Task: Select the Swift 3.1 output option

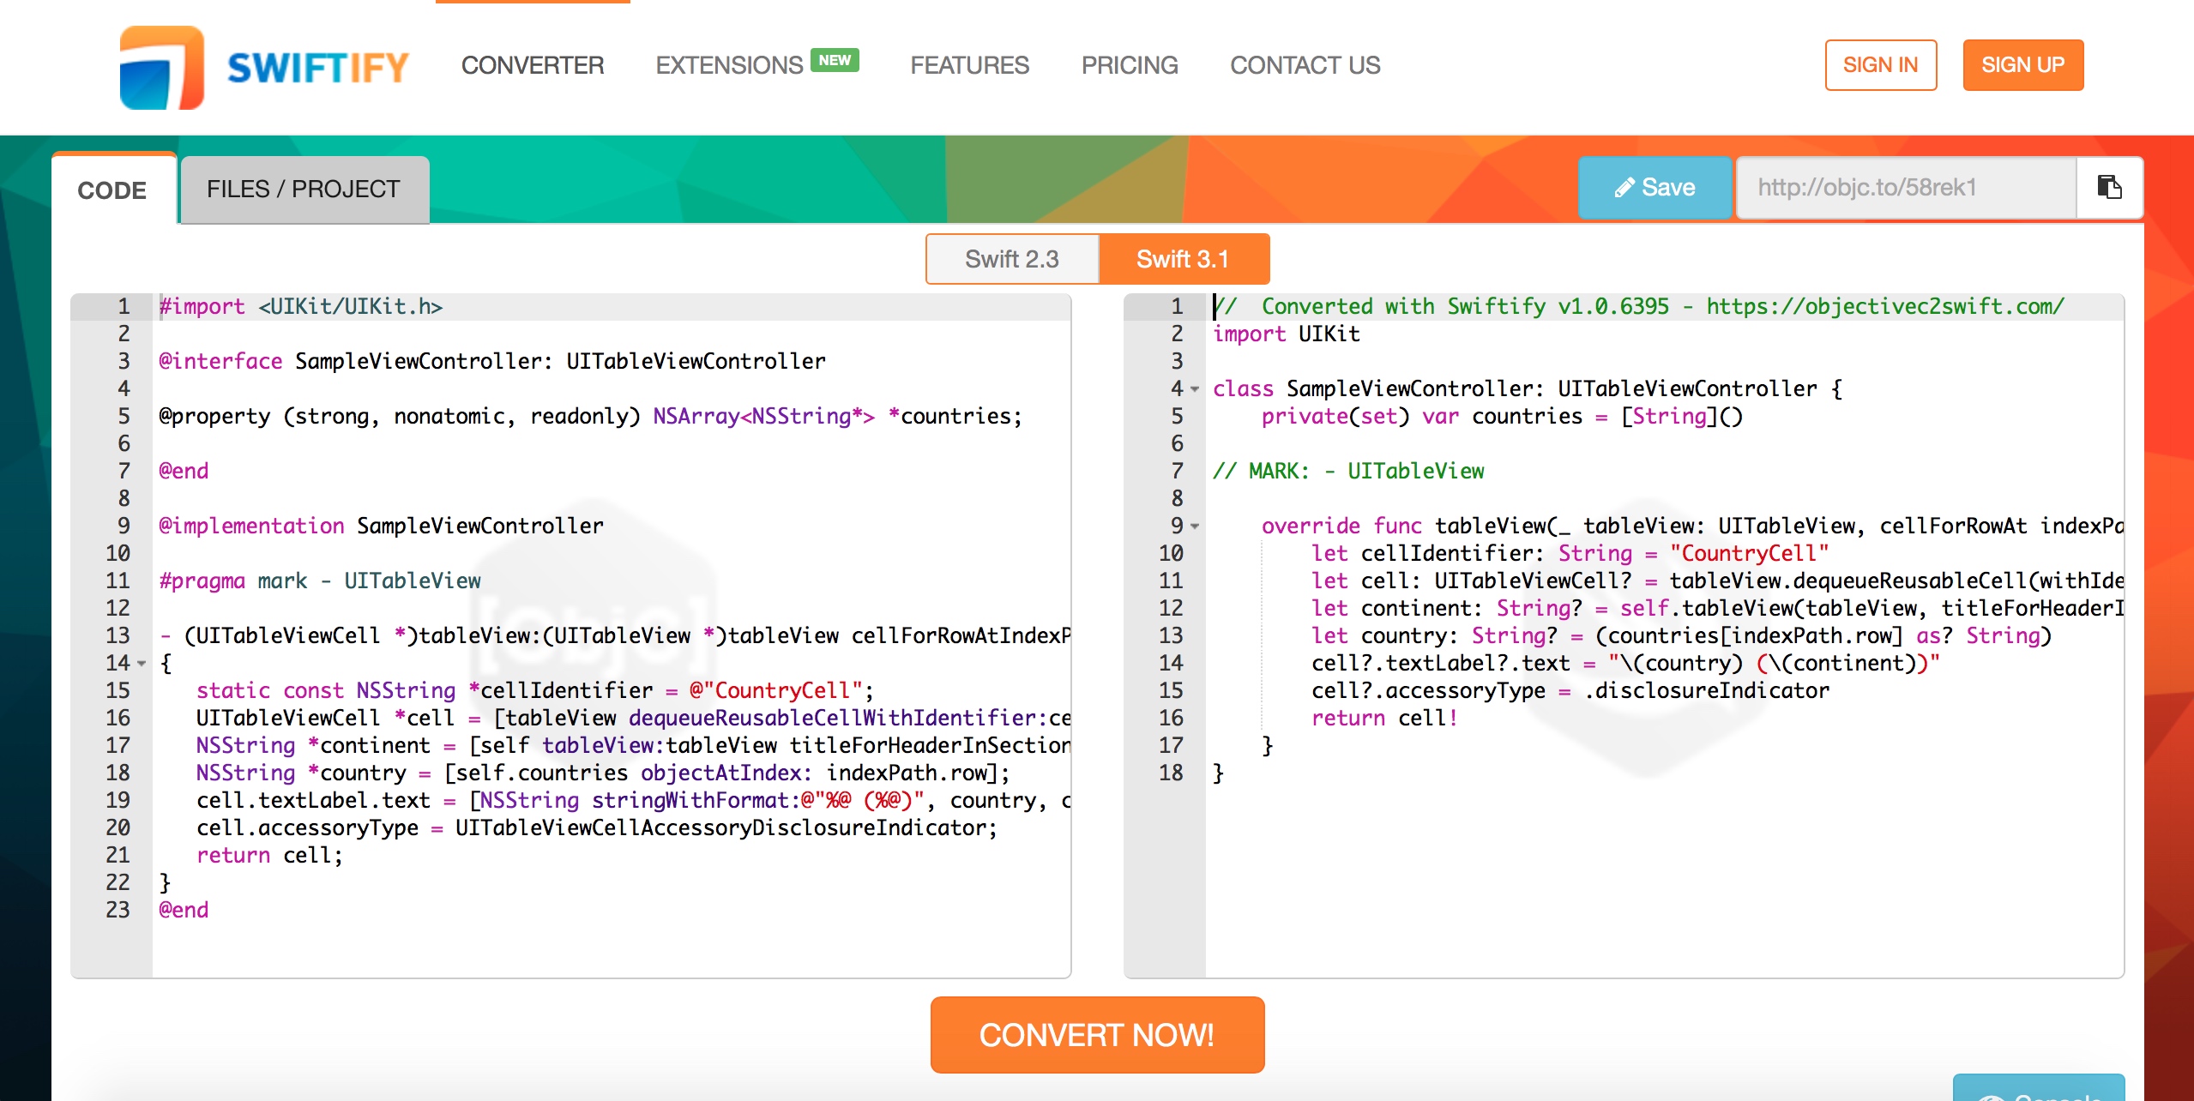Action: click(1183, 259)
